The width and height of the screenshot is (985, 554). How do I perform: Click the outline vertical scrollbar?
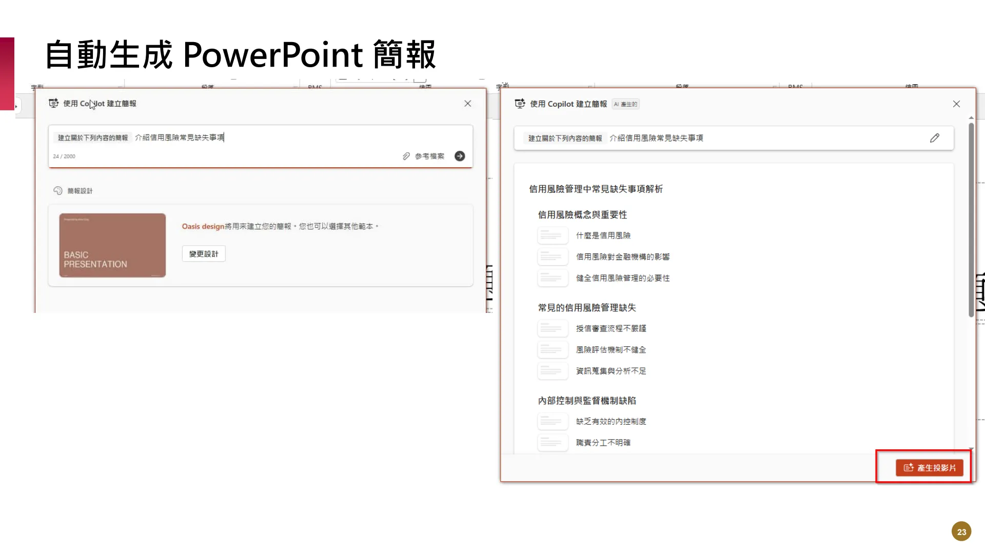pos(971,220)
